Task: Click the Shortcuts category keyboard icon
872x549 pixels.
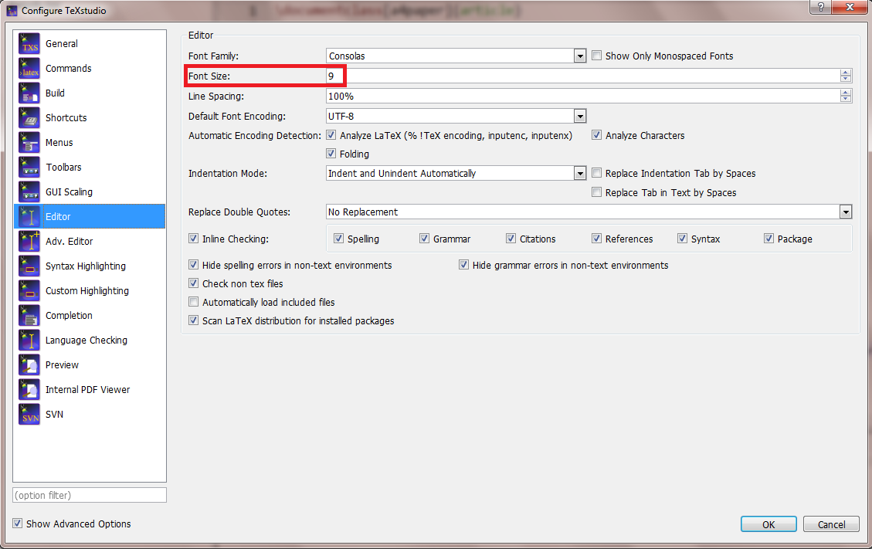Action: 29,118
